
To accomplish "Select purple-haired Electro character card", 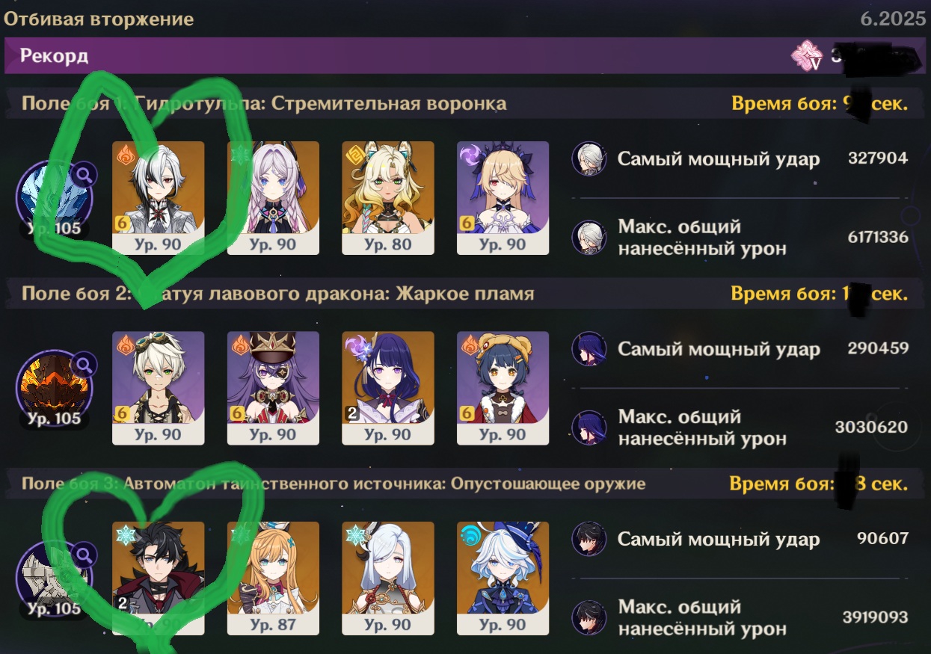I will 388,389.
